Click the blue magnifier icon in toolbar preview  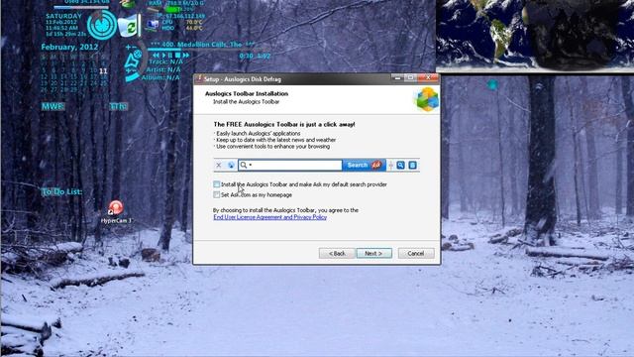pyautogui.click(x=400, y=166)
